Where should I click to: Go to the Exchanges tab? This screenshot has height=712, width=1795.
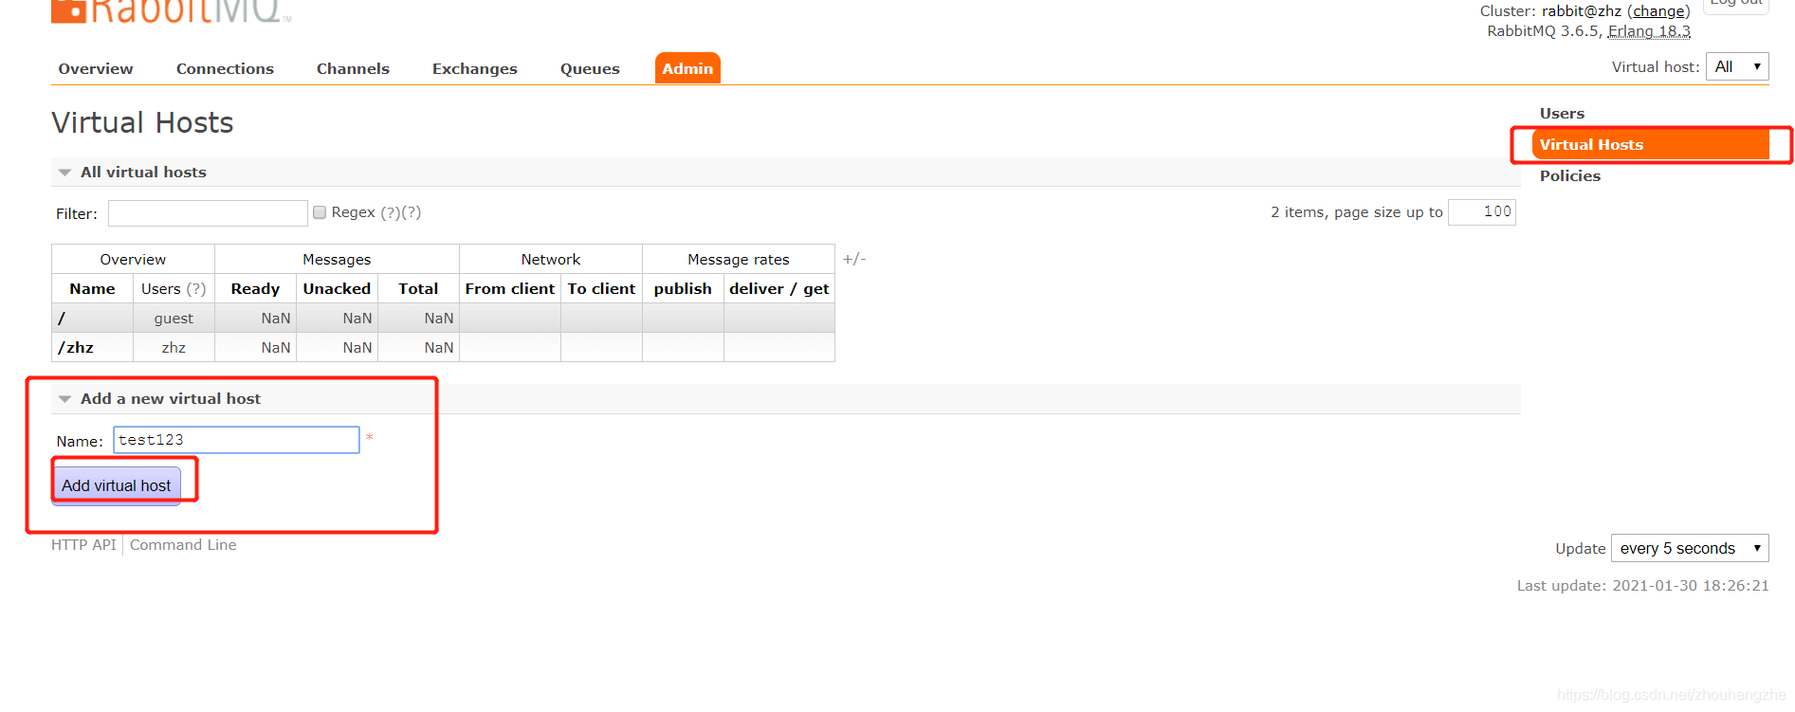coord(475,68)
